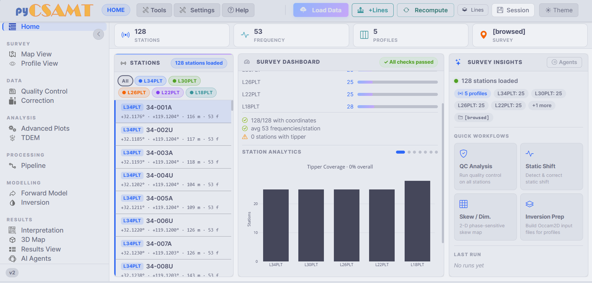Image resolution: width=592 pixels, height=283 pixels.
Task: Click the Interpretation grid icon
Action: [x=12, y=230]
